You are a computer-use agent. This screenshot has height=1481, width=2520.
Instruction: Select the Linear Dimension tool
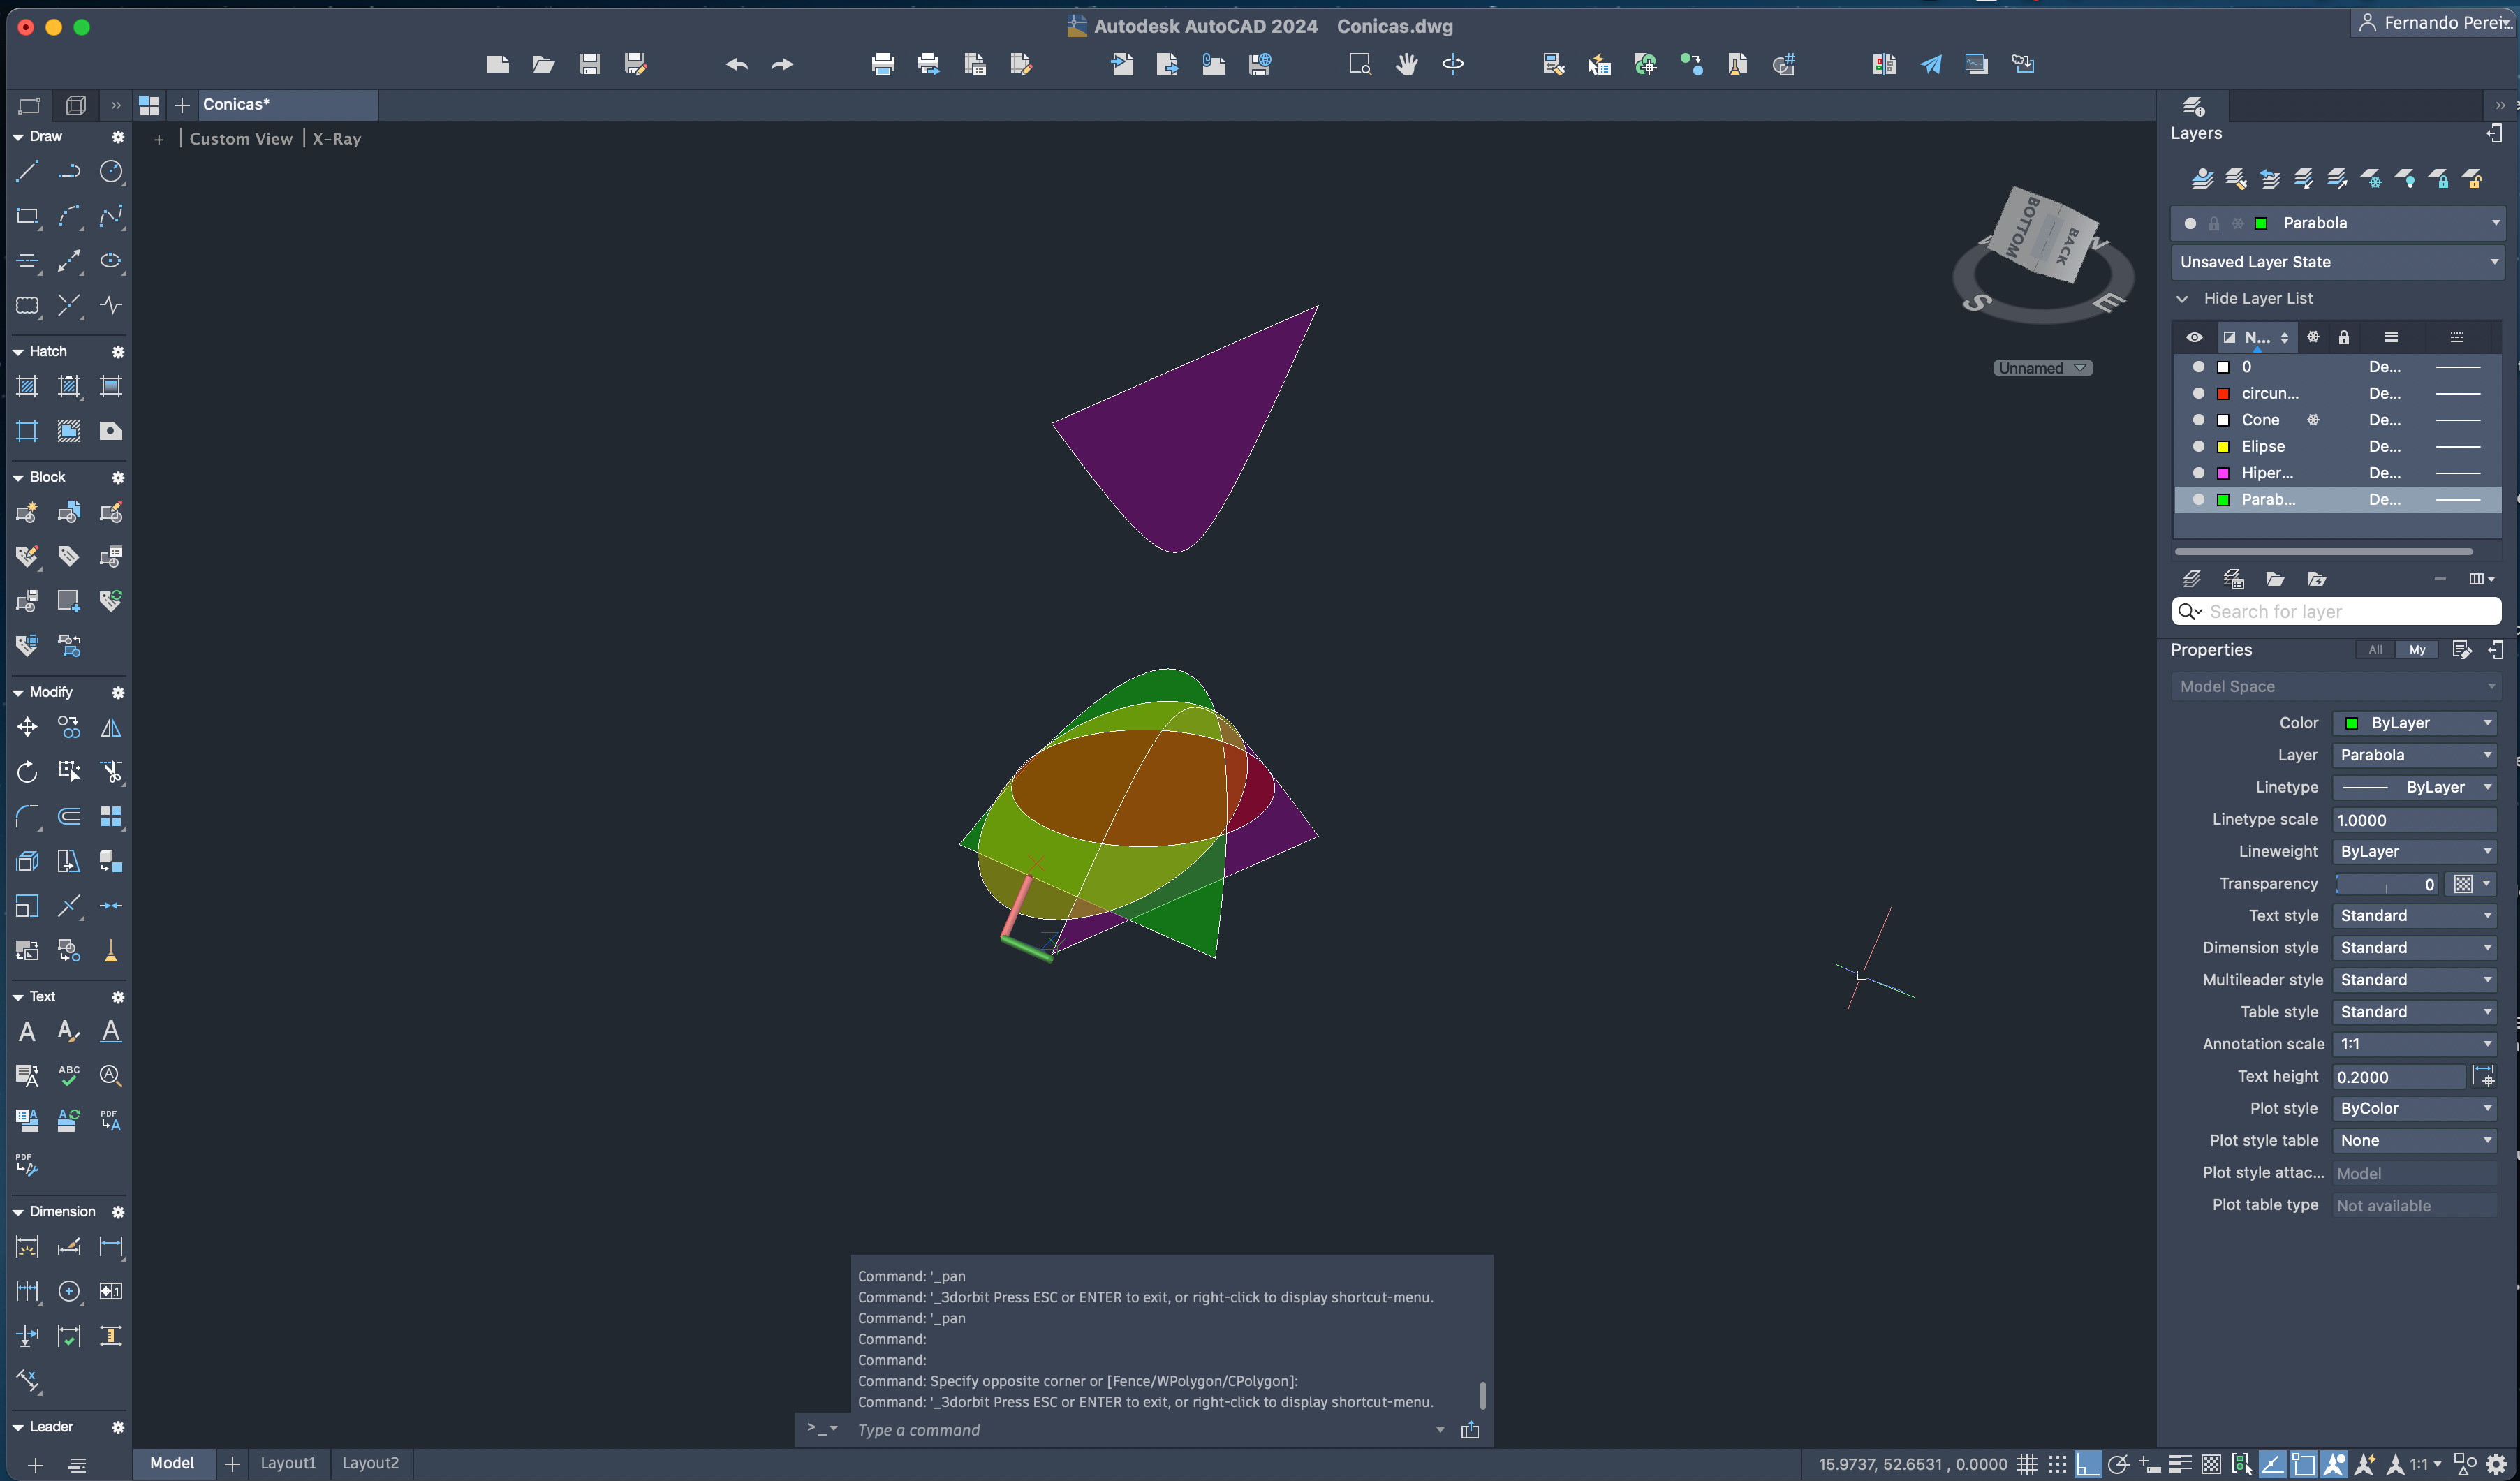click(x=111, y=1247)
